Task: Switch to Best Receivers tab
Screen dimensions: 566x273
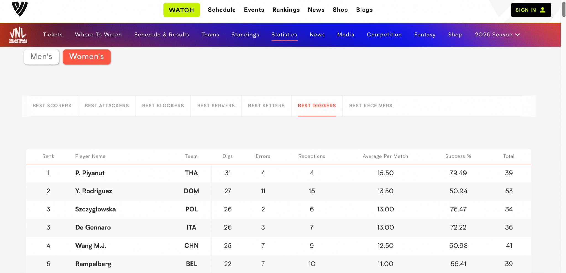Action: [371, 106]
